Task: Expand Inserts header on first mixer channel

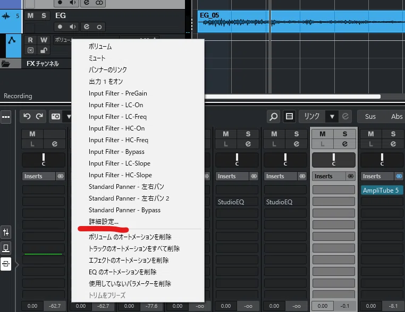Action: point(38,176)
